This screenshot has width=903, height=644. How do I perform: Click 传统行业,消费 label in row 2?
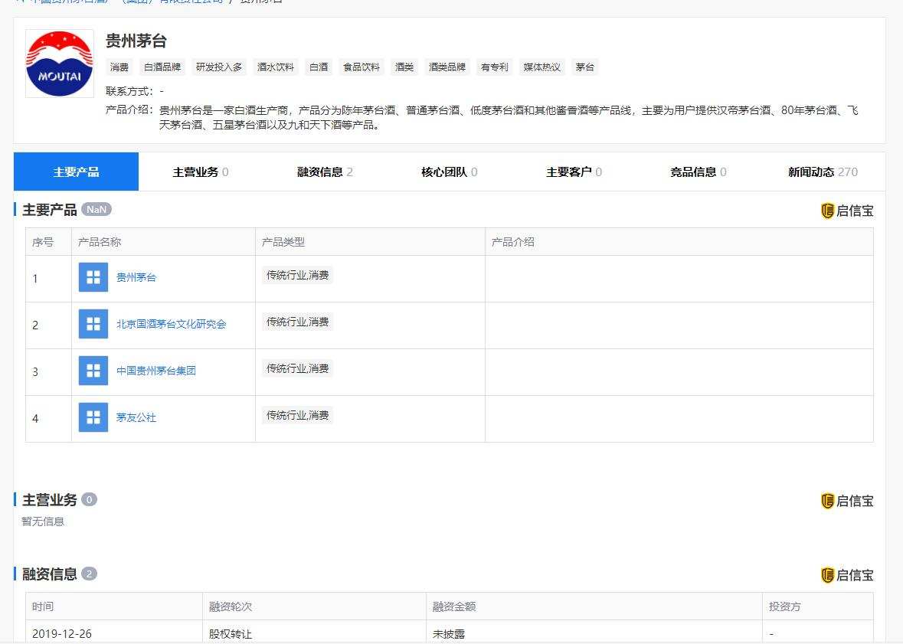[x=298, y=322]
